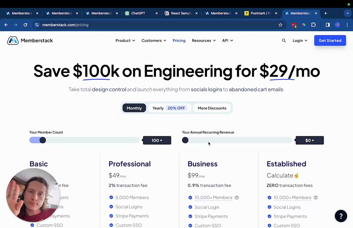The image size is (353, 228).
Task: Click the $99/mo price
Action: pos(196,175)
